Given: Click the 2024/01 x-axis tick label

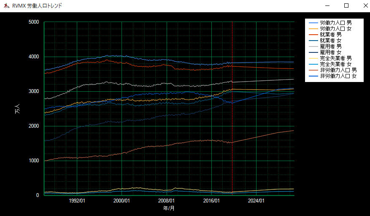Looking at the screenshot, I should point(257,201).
